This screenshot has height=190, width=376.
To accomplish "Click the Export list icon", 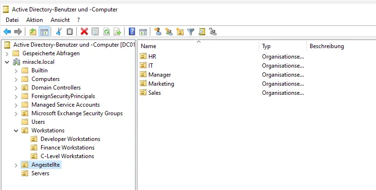I will [117, 31].
